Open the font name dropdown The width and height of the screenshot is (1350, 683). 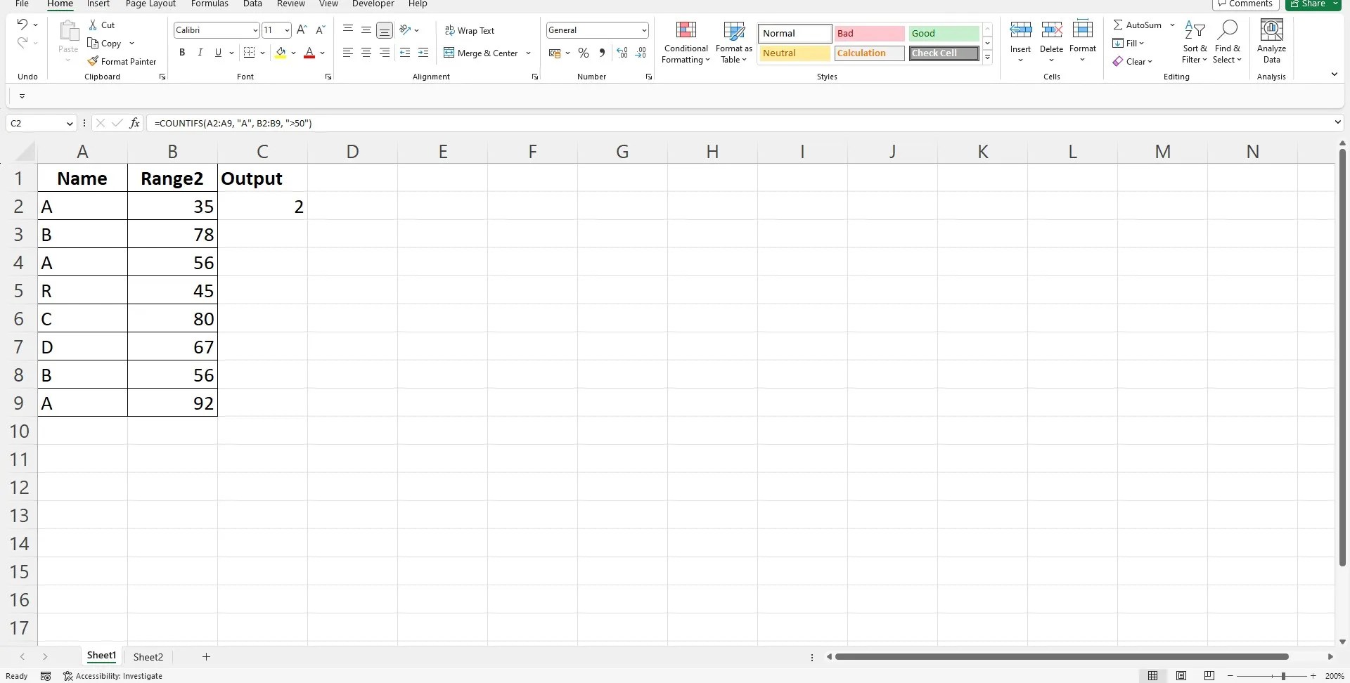pos(256,30)
